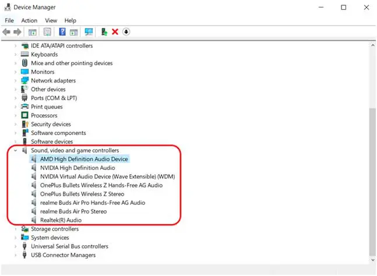
Task: Click the USB Connector Managers icon
Action: click(24, 255)
